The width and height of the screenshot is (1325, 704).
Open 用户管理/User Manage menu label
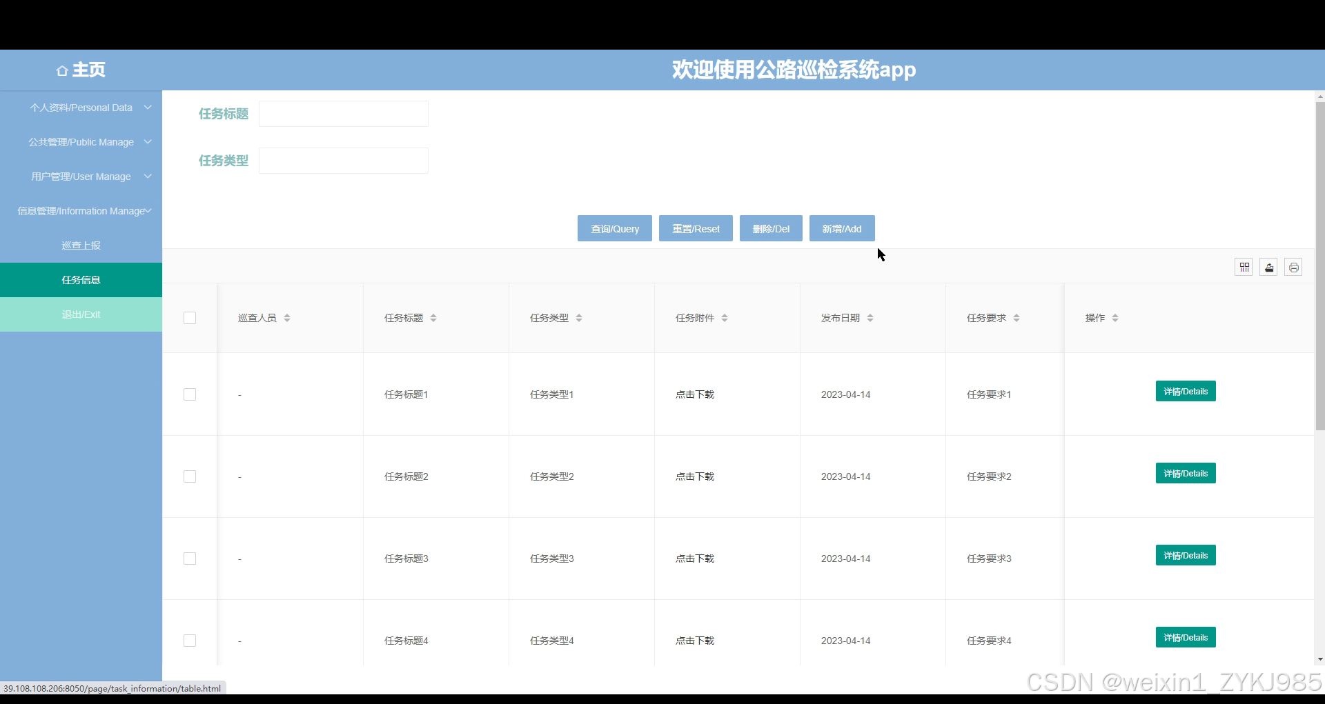(81, 177)
